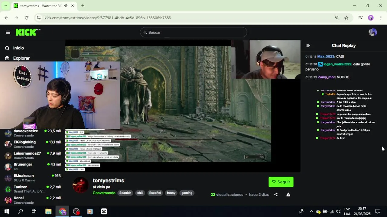This screenshot has height=217, width=387.
Task: Click the Kick logo
Action: (x=28, y=32)
